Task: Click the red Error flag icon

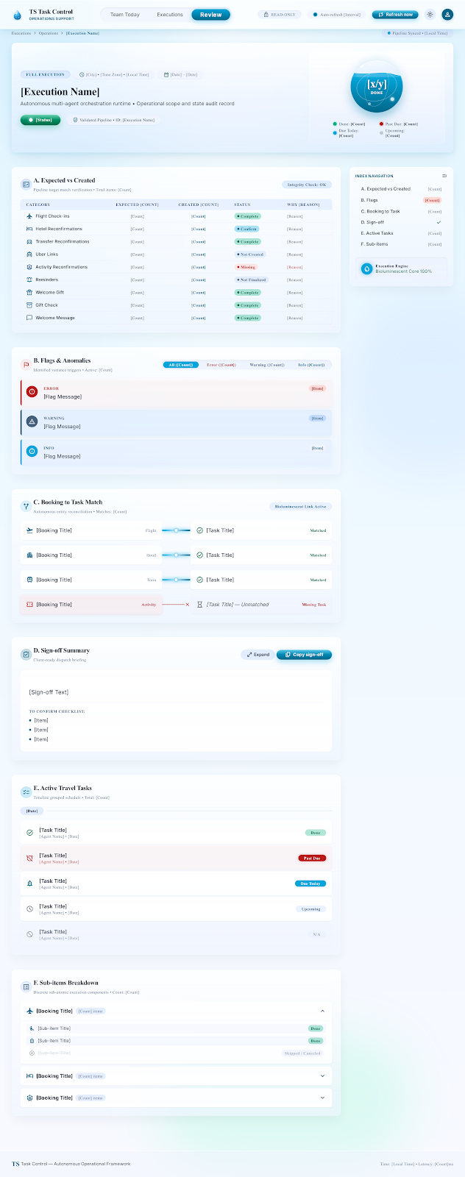Action: pyautogui.click(x=32, y=392)
